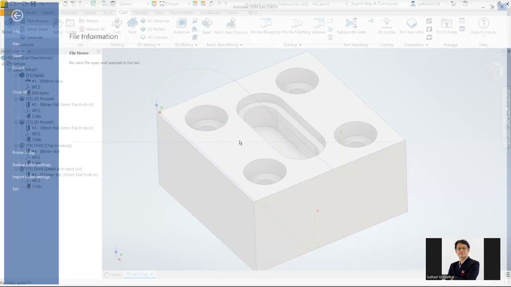Select the [T4] Drill3 [Chip breaking] operation
Image resolution: width=511 pixels, height=287 pixels.
(48, 145)
